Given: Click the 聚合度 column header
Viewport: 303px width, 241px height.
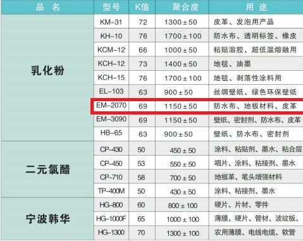Looking at the screenshot, I should tap(182, 7).
